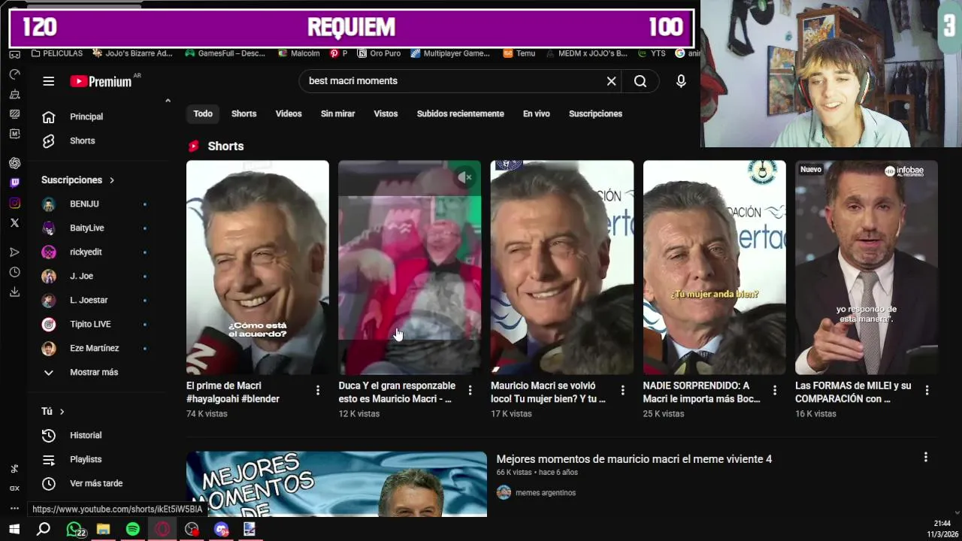This screenshot has height=541, width=962.
Task: Open Mejores momentos de mauricio macri video title
Action: 634,459
